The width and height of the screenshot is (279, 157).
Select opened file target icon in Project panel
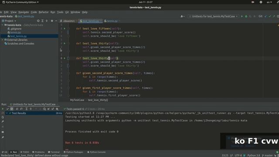[38, 21]
